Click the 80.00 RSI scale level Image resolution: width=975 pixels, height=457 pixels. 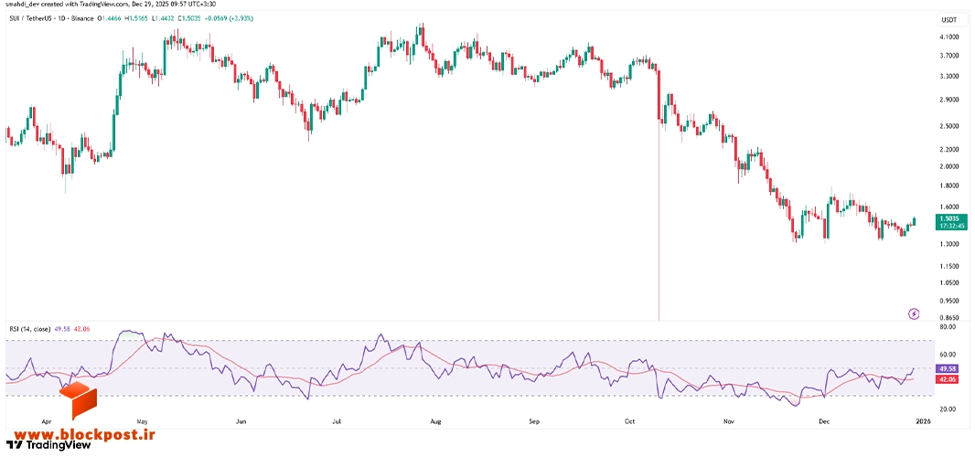948,325
